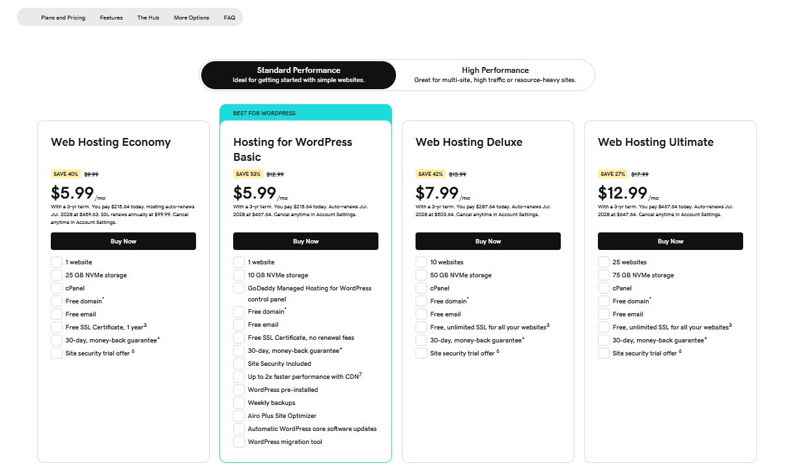792x470 pixels.
Task: Check '25 GB NVMe storage' on Economy plan
Action: pos(57,275)
